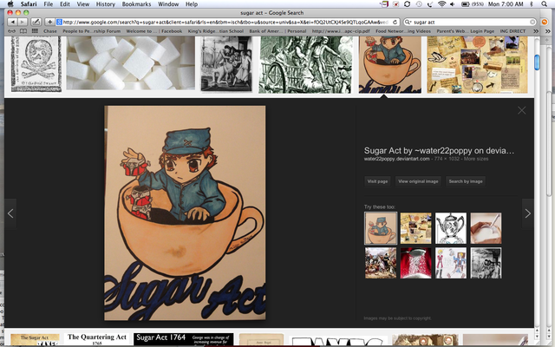Select the red pouring sugar related thumbnail
Viewport: 555px width, 347px height.
415,263
